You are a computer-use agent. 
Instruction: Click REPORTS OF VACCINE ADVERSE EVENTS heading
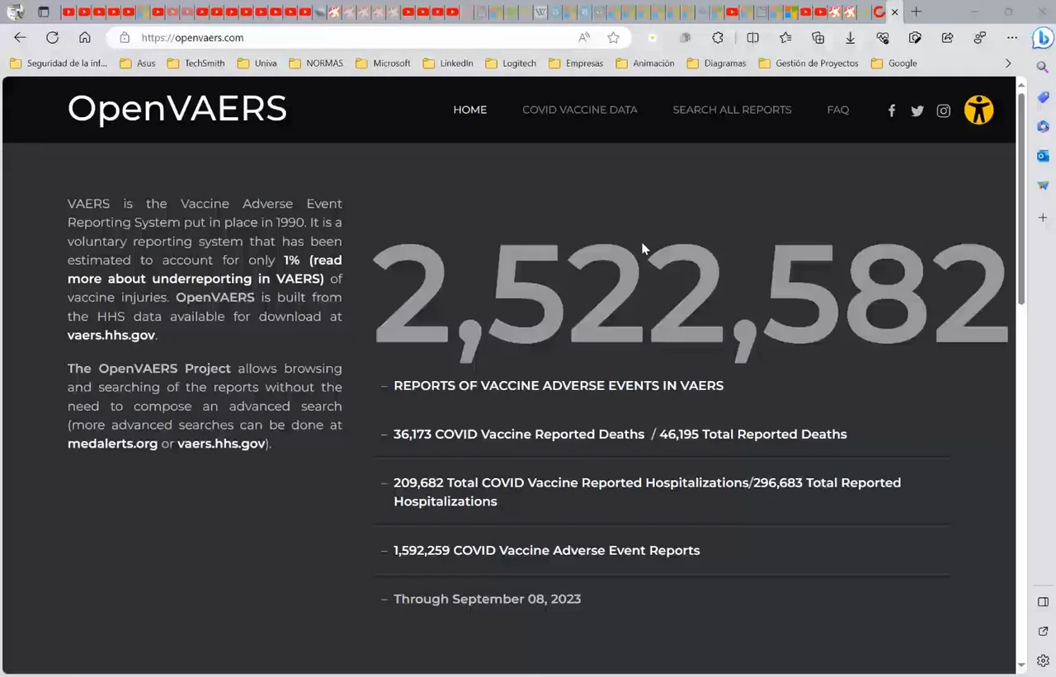559,386
